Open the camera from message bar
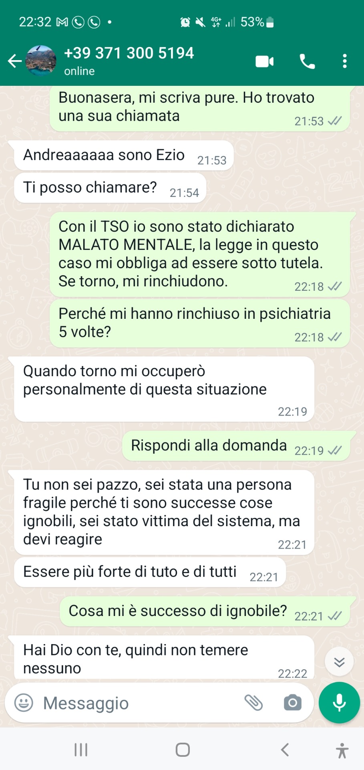Screen dimensions: 364x770 (293, 703)
